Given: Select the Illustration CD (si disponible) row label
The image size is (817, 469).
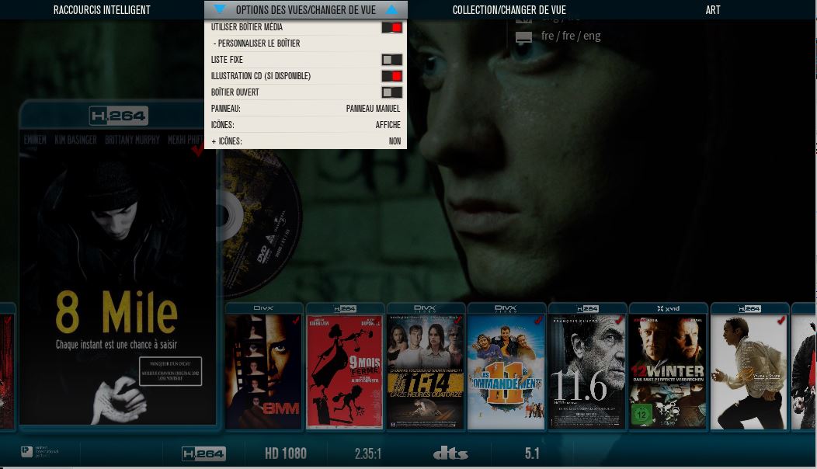Looking at the screenshot, I should click(x=260, y=76).
